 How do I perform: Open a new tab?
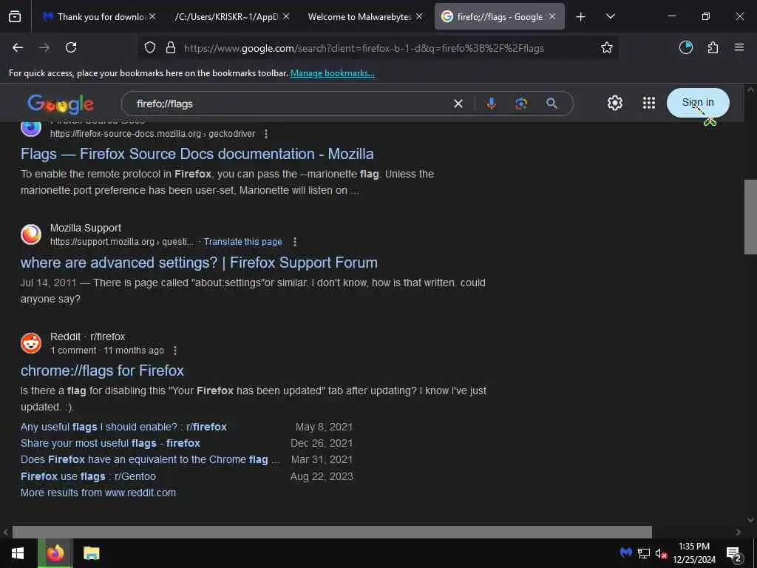(581, 17)
